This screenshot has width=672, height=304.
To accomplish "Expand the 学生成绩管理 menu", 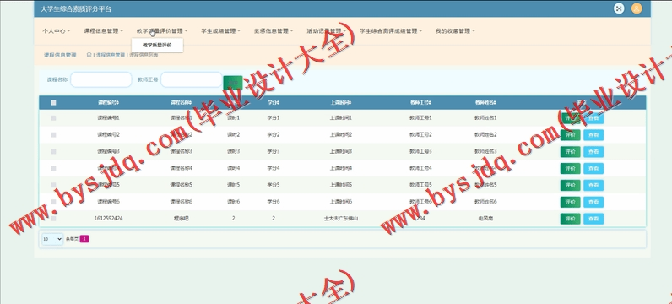I will [220, 31].
